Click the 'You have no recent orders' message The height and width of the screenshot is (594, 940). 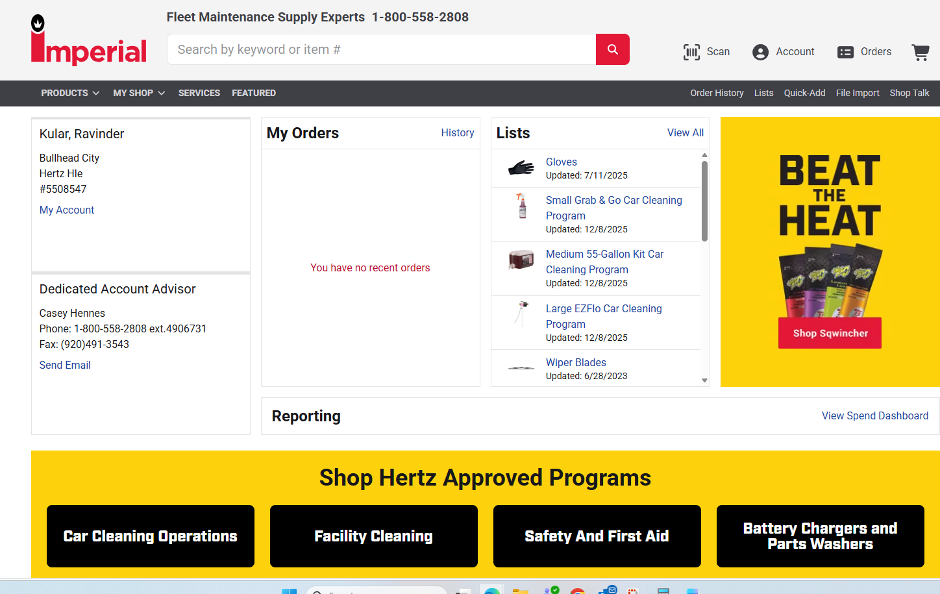370,267
